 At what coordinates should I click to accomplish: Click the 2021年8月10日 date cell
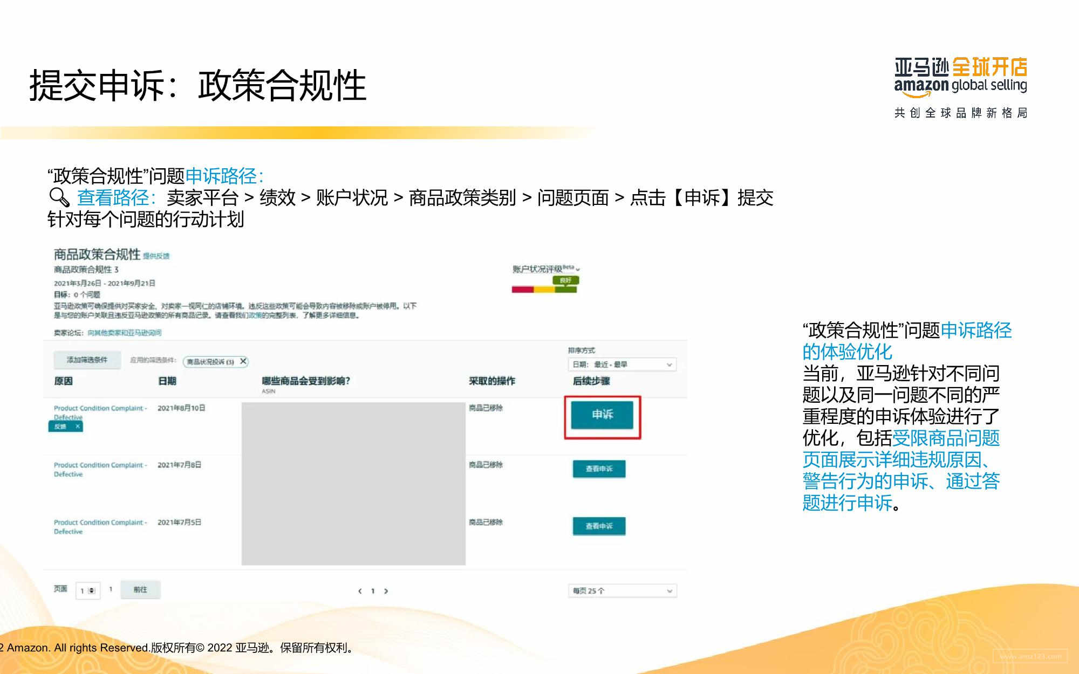[x=181, y=408]
